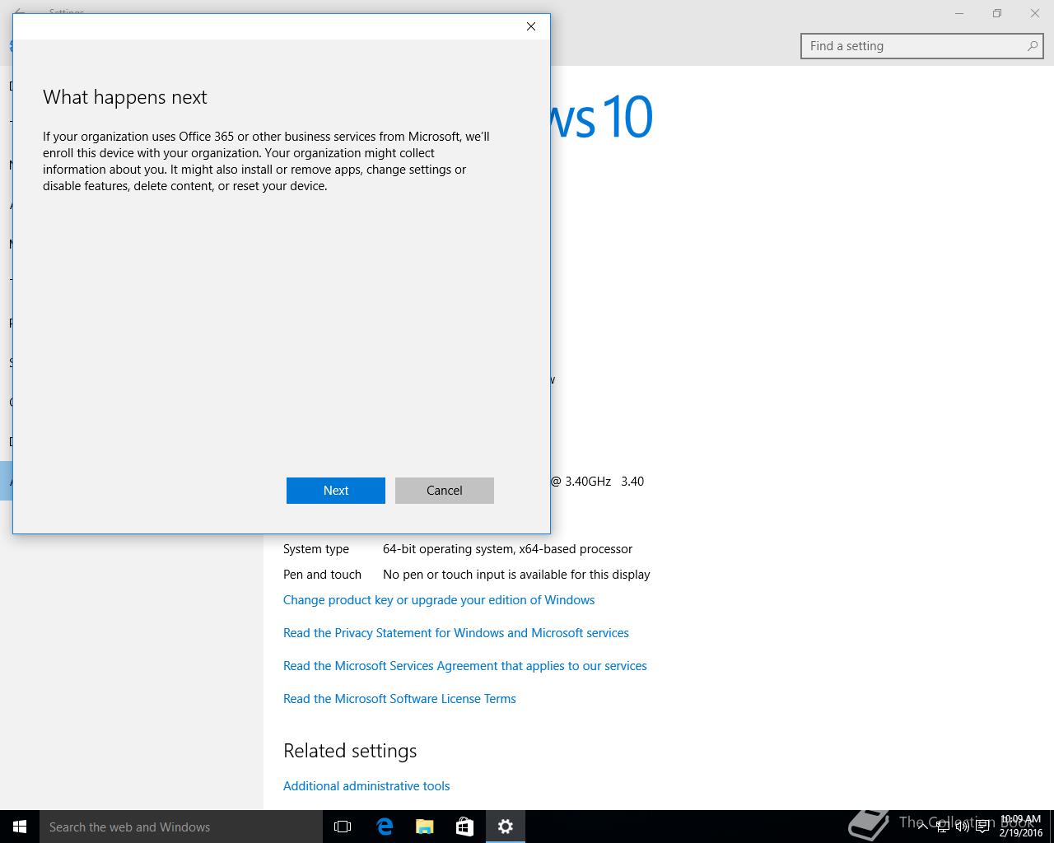Focus the Find a setting search box

(x=921, y=46)
